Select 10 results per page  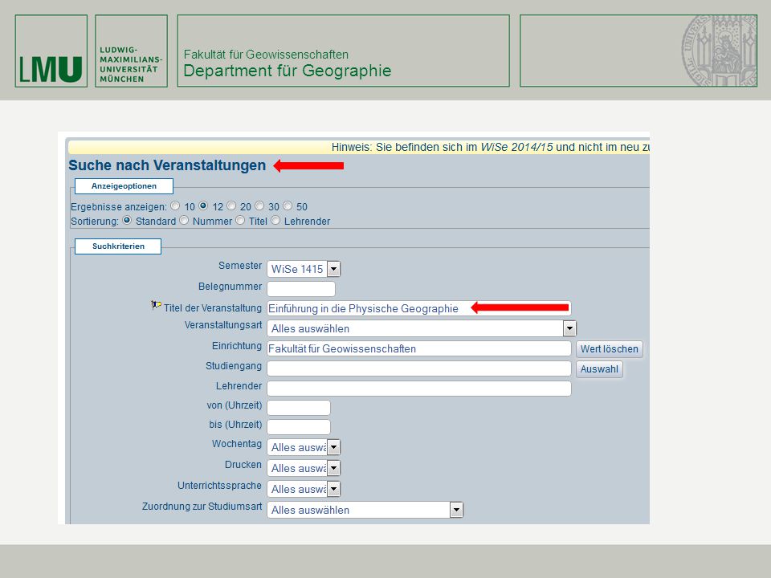(x=175, y=206)
